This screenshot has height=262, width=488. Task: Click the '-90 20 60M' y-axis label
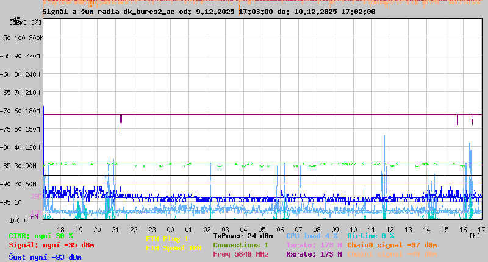[18, 184]
